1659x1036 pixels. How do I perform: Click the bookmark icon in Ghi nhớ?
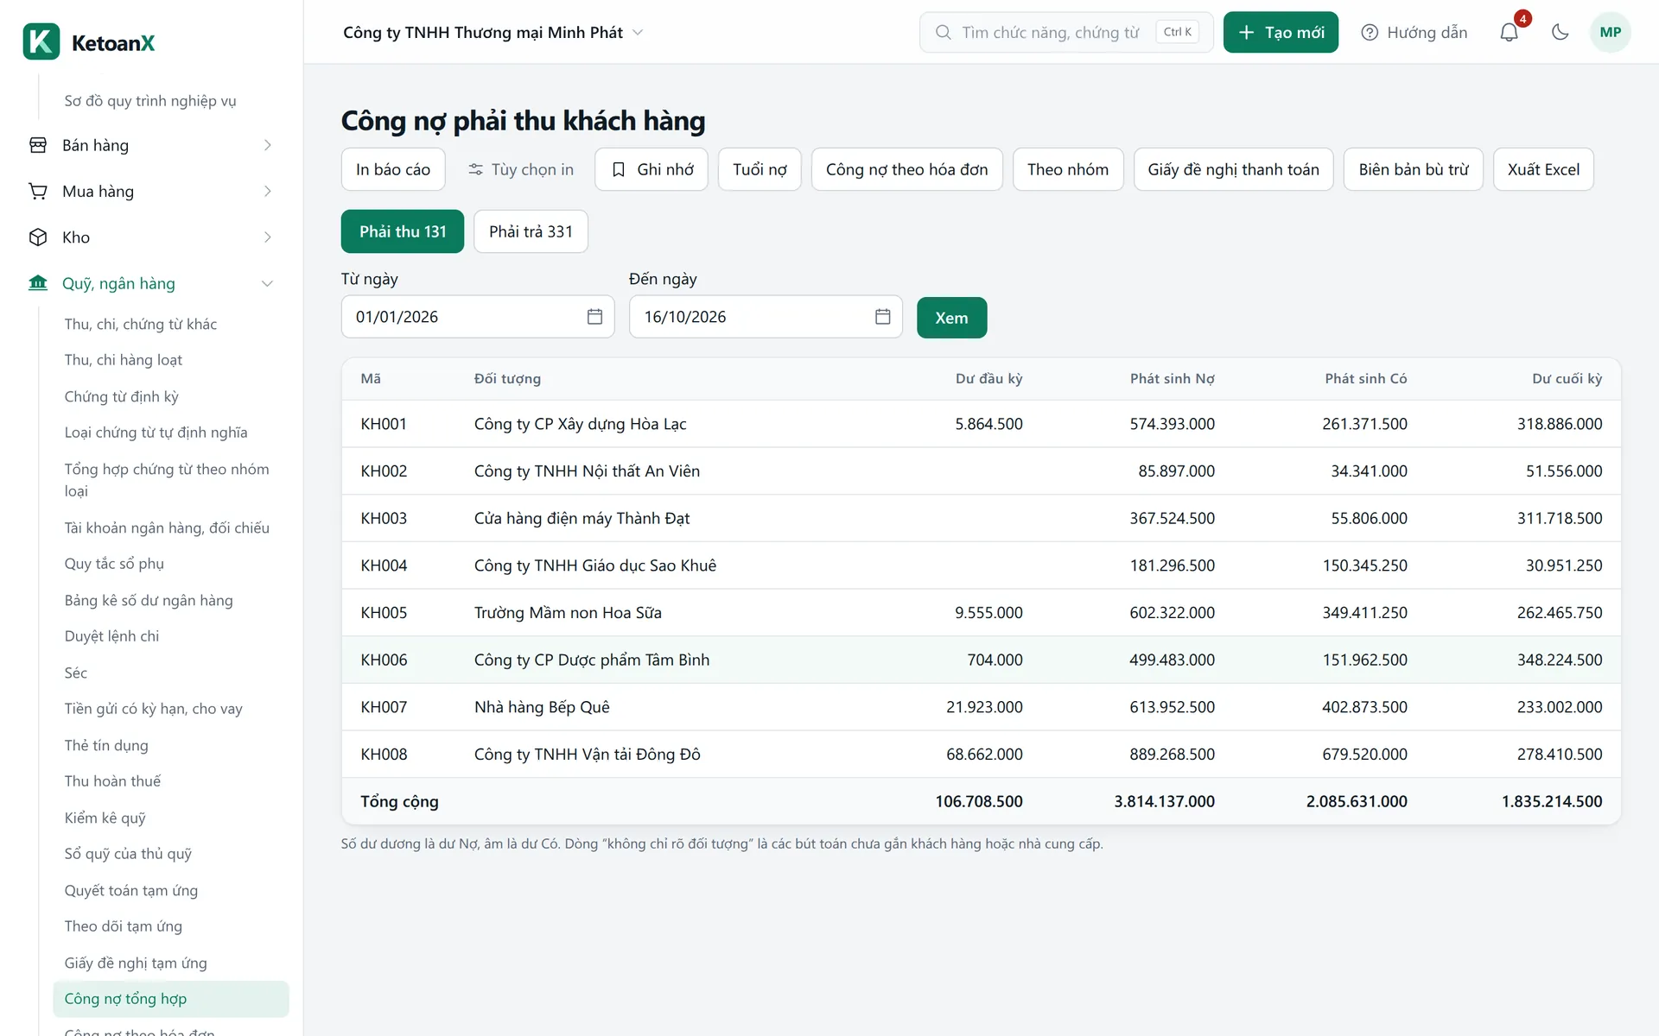tap(619, 169)
